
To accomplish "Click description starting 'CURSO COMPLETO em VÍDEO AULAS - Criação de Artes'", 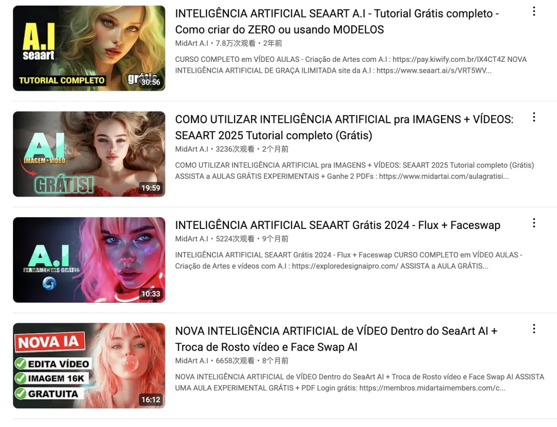I will [x=351, y=65].
